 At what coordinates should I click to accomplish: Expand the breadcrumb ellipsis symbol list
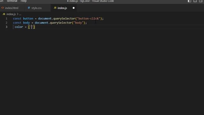20,14
